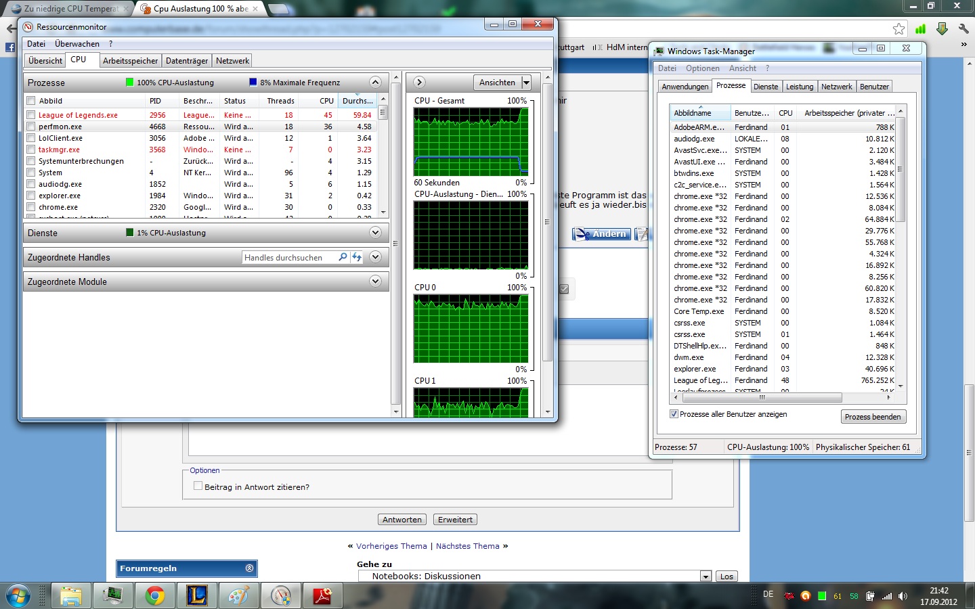The height and width of the screenshot is (609, 975).
Task: Click the Los button
Action: click(x=727, y=577)
